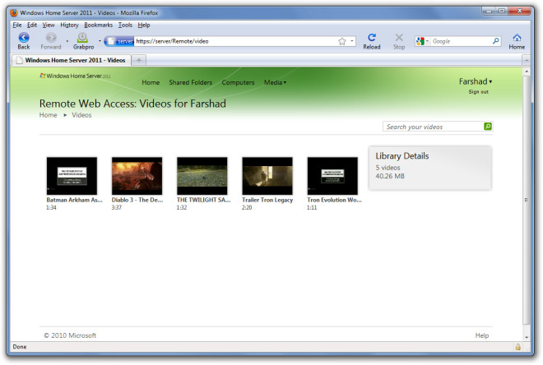Click the search magnifier in Google box

coord(495,41)
